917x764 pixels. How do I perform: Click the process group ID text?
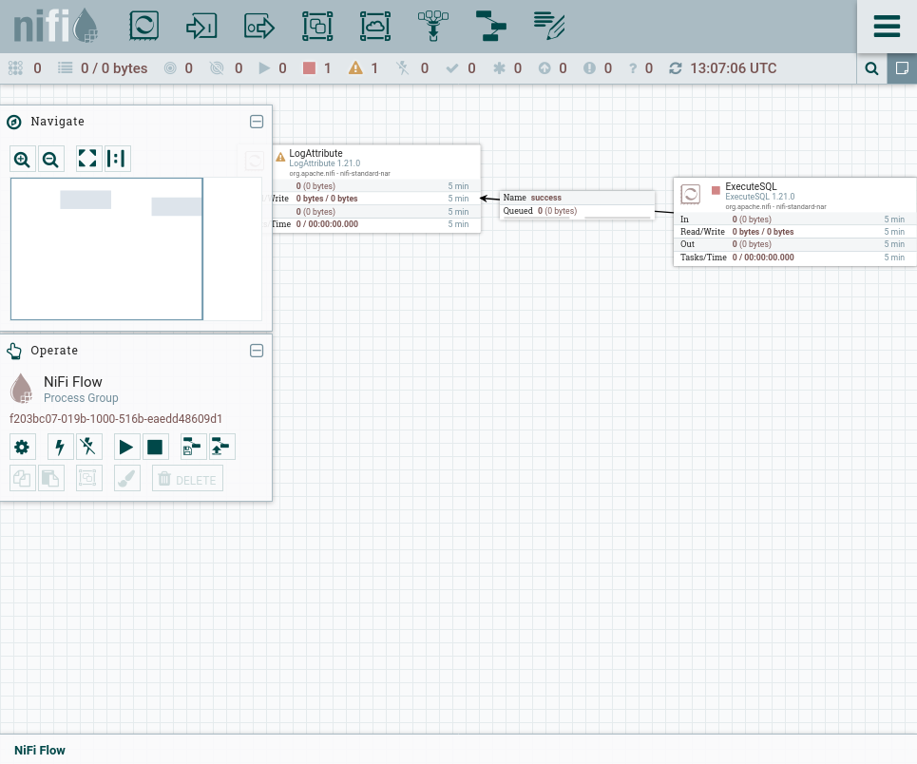116,419
